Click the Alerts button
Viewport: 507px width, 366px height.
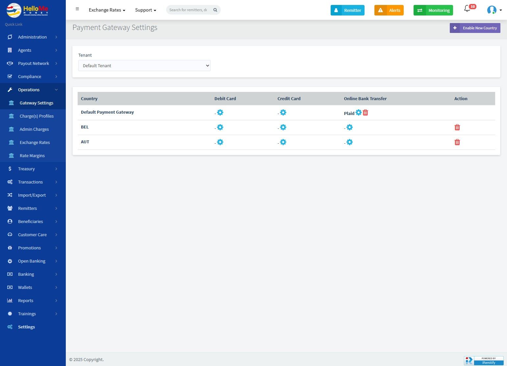(x=389, y=10)
